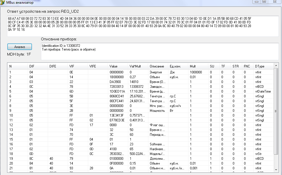This screenshot has width=282, height=175.
Task: Click the MBus analyzer app icon in title bar
Action: pyautogui.click(x=3, y=3)
